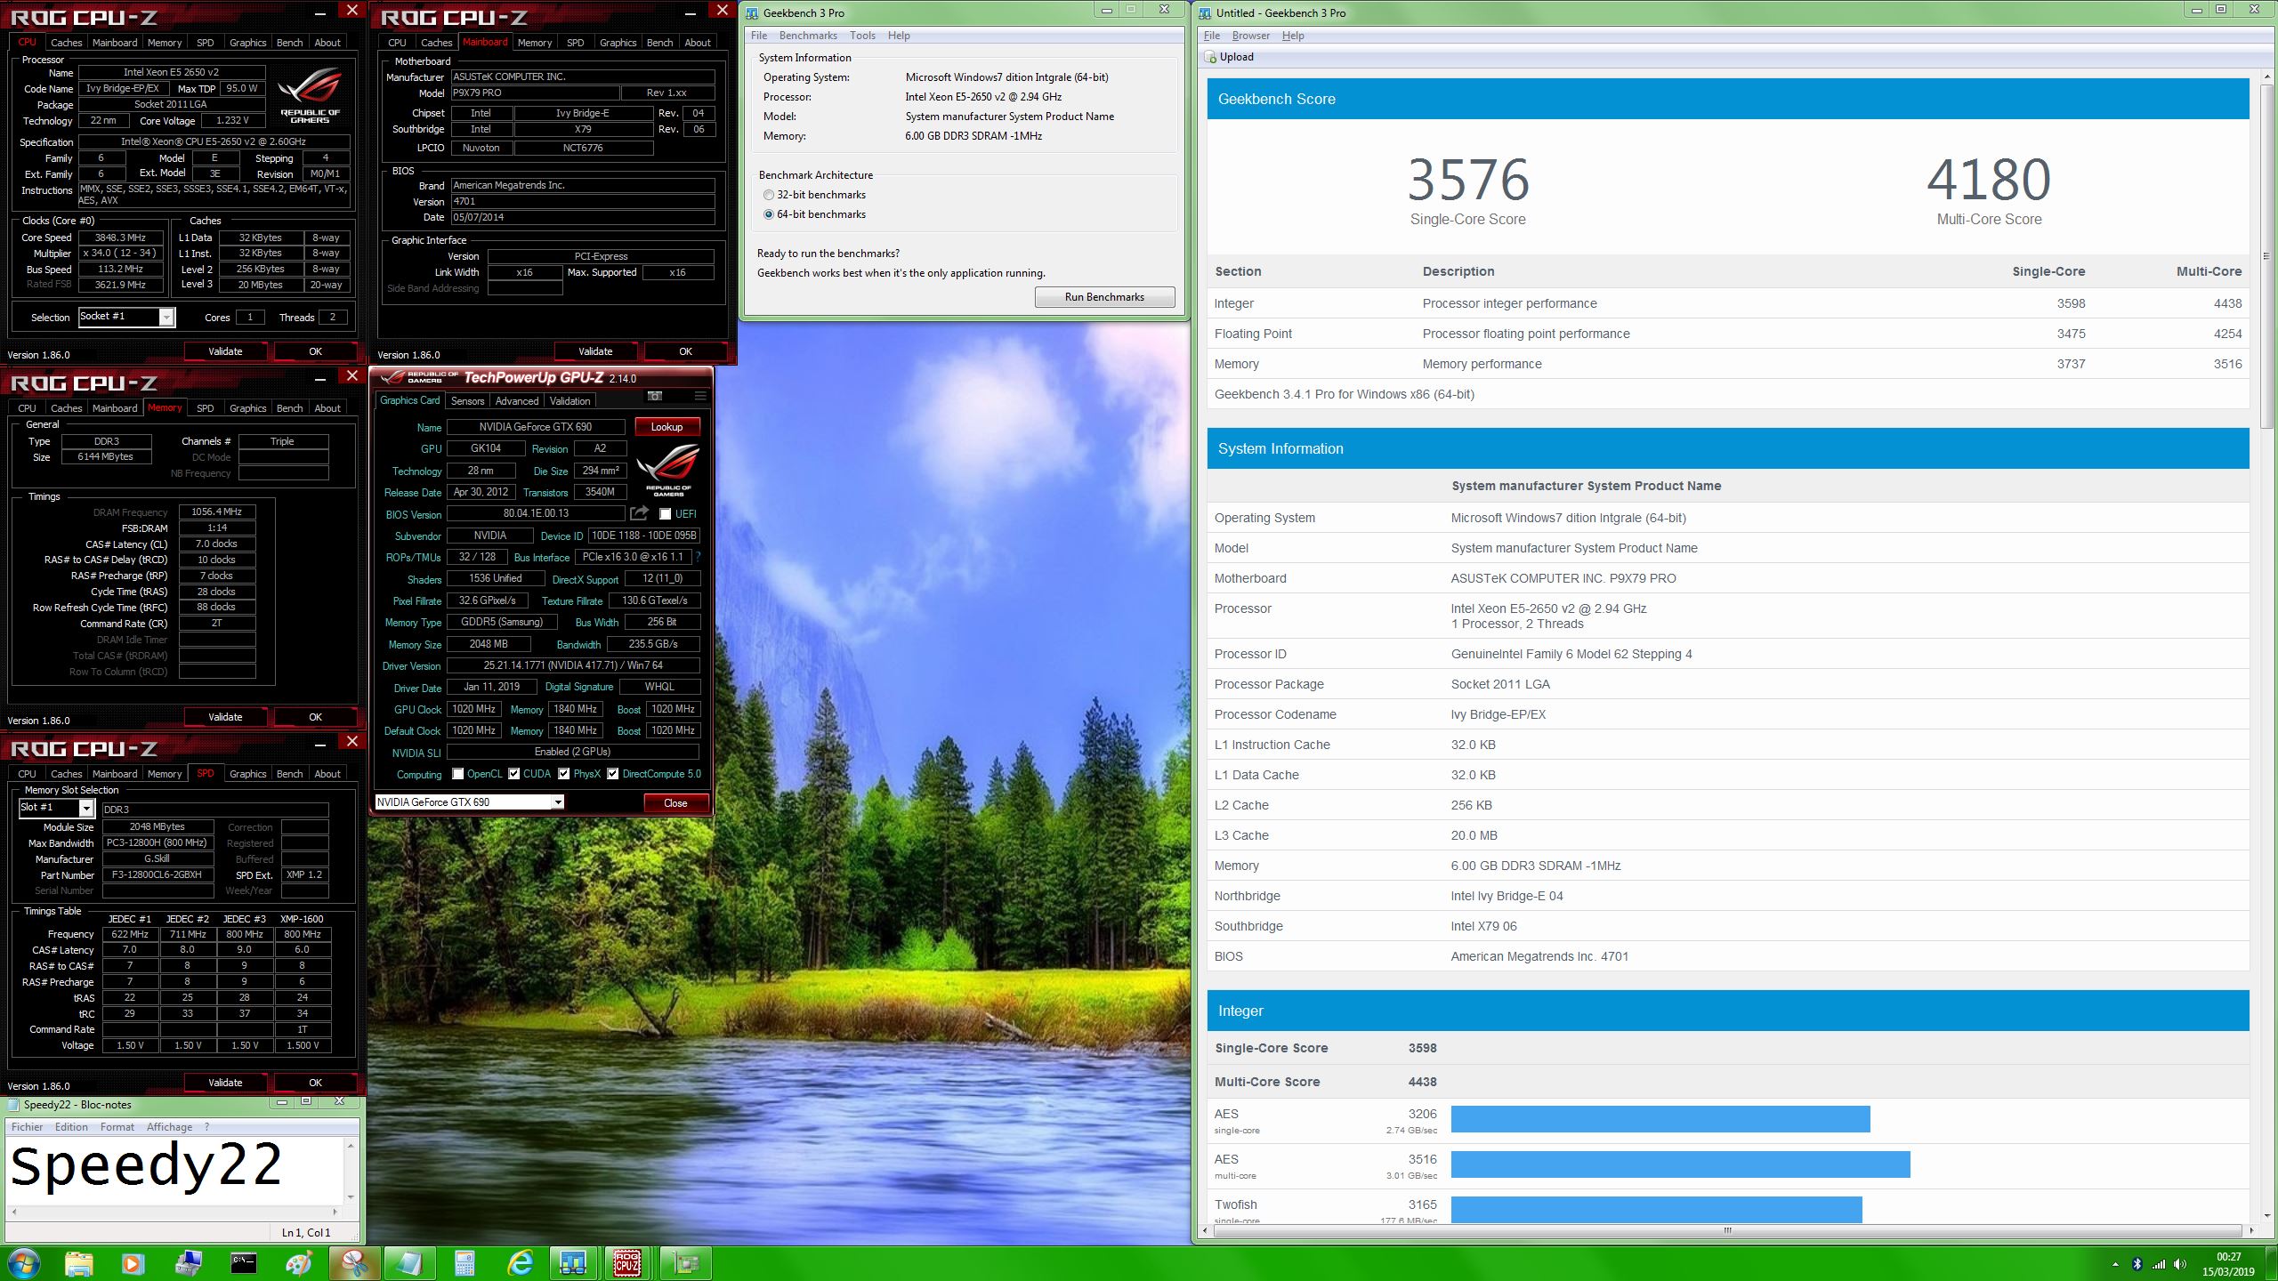
Task: Click Close button in GPU-Z
Action: click(675, 803)
